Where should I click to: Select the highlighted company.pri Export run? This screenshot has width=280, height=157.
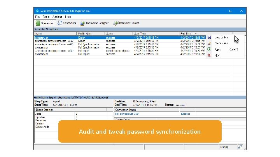(120, 38)
